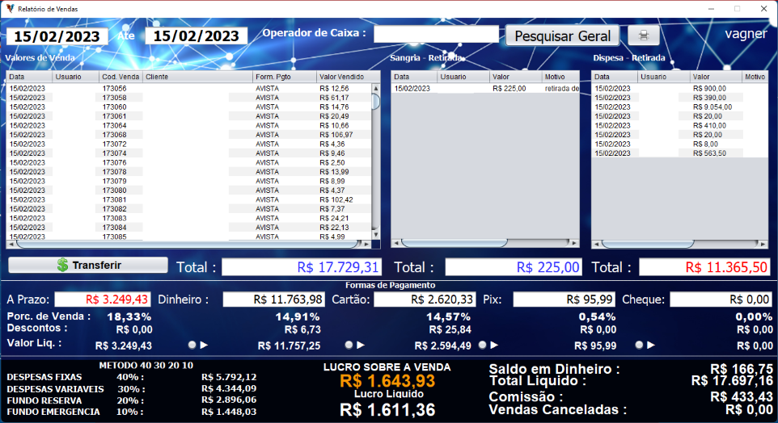Viewport: 778px width, 423px height.
Task: Click the start date field before Até
Action: pos(57,36)
